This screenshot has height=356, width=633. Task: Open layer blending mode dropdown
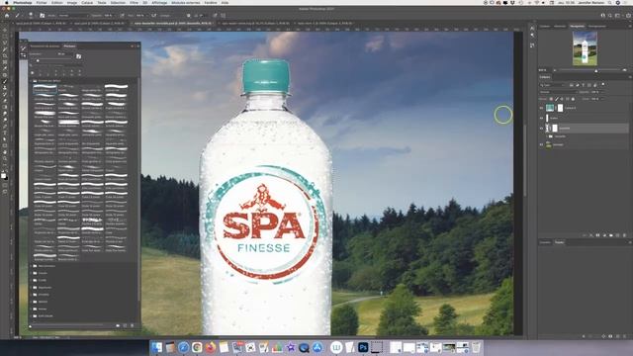pyautogui.click(x=558, y=92)
